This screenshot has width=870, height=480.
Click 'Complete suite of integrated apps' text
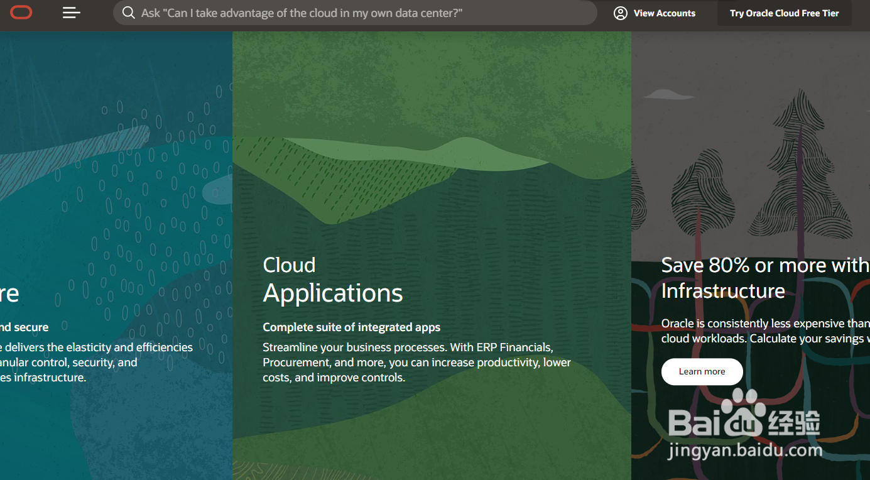click(x=352, y=327)
